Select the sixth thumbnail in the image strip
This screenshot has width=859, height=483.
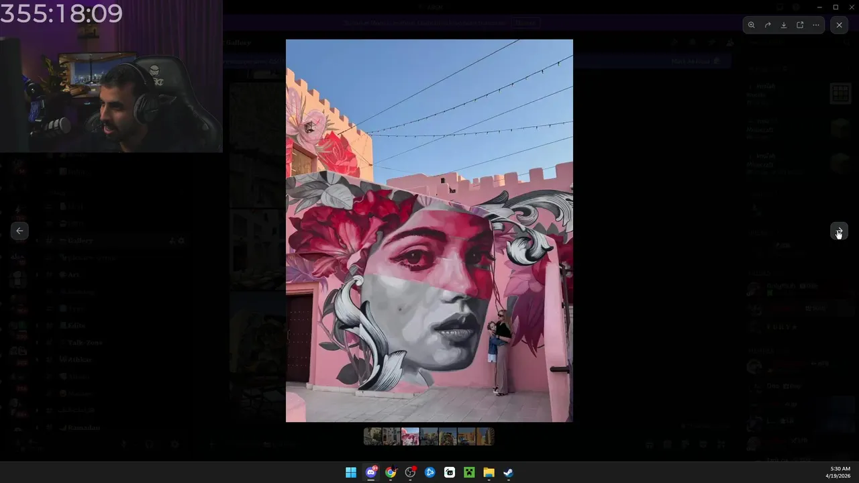[x=466, y=437]
